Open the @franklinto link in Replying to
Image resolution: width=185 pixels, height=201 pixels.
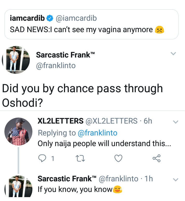pyautogui.click(x=97, y=133)
